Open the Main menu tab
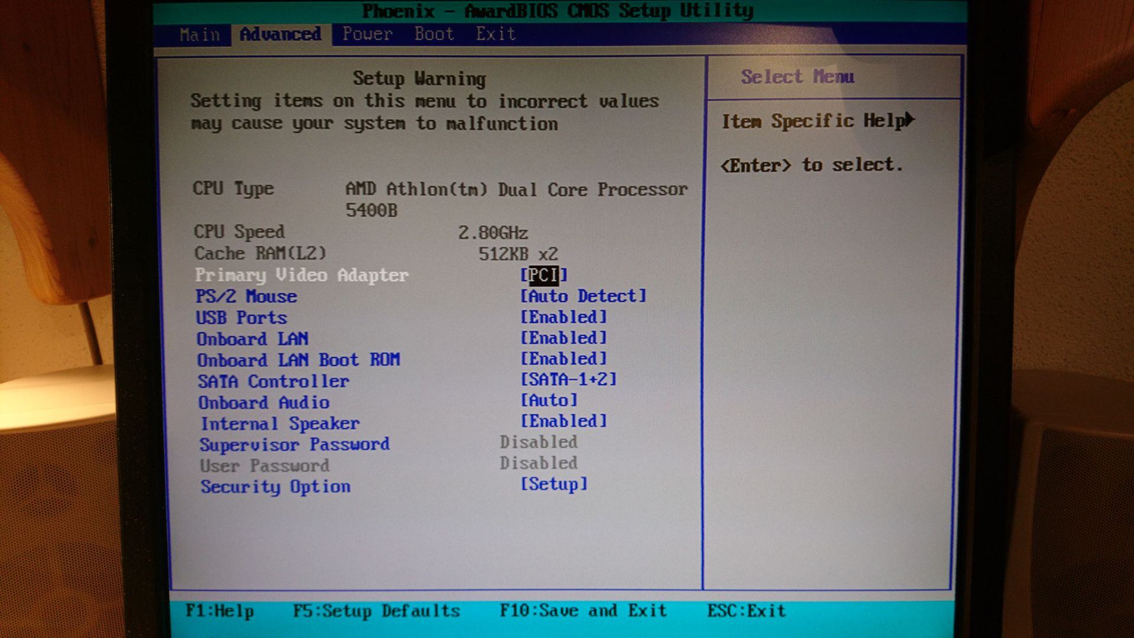The width and height of the screenshot is (1134, 638). 200,35
